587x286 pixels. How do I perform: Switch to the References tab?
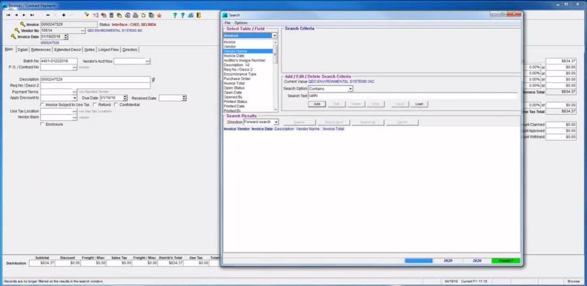[40, 50]
